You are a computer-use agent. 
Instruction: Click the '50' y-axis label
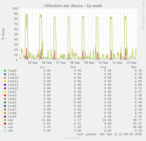pyautogui.click(x=16, y=34)
